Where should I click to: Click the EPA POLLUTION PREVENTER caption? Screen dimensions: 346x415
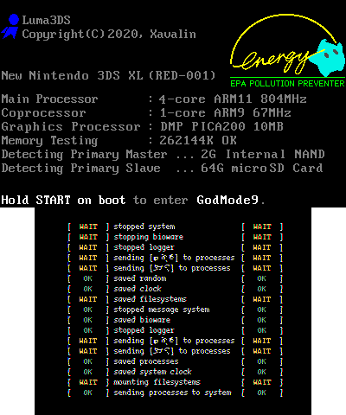tap(287, 84)
